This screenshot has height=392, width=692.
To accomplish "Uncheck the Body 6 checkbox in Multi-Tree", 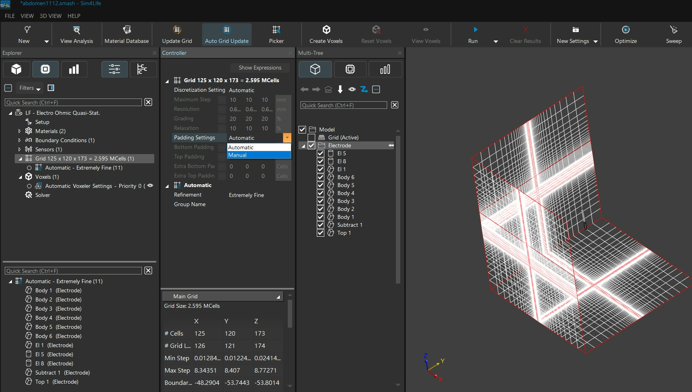I will (x=321, y=177).
